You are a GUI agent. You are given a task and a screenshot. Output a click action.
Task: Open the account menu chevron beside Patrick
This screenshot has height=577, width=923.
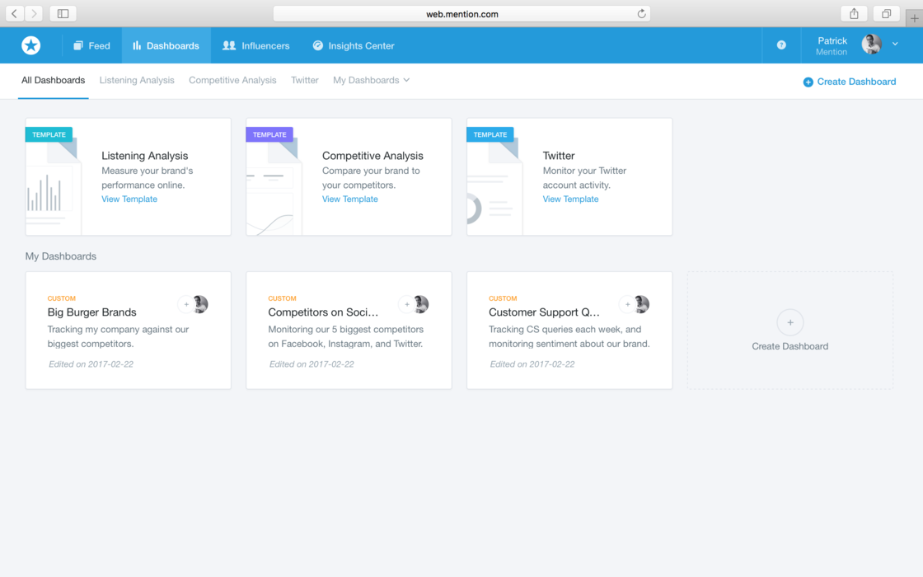(x=895, y=45)
